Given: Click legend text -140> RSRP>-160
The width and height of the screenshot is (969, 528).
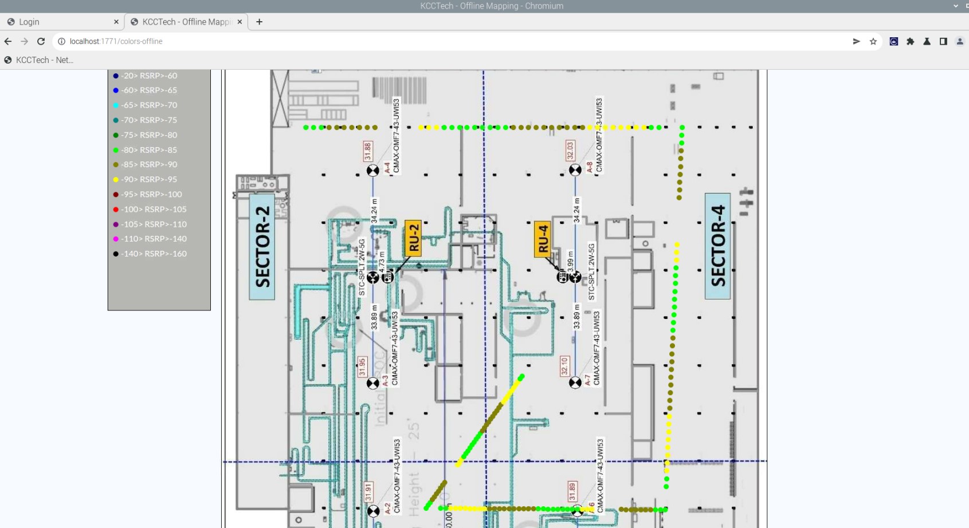Looking at the screenshot, I should tap(154, 254).
